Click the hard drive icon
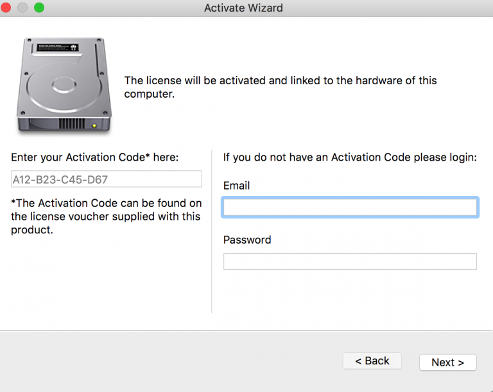This screenshot has width=493, height=392. 64,85
